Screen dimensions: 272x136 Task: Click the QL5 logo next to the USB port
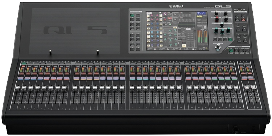223,7
